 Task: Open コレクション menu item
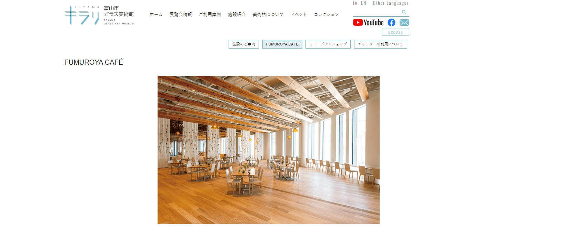(x=327, y=14)
